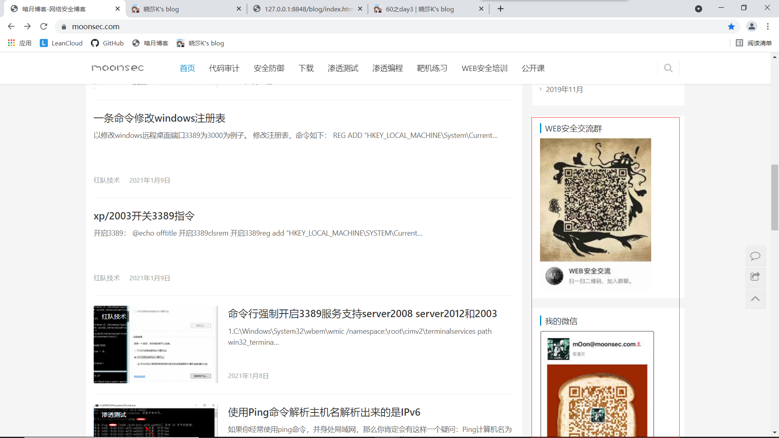Screen dimensions: 779x438
Task: Open the 下载 nav item
Action: click(x=306, y=68)
